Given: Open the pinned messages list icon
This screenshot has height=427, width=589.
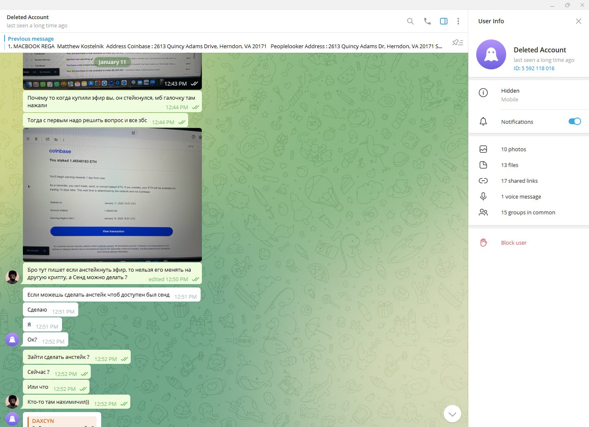Looking at the screenshot, I should 458,42.
